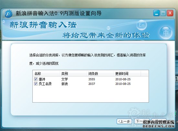The height and width of the screenshot is (131, 178).
Task: Select the 唐诗 row name
Action: coord(42,79)
